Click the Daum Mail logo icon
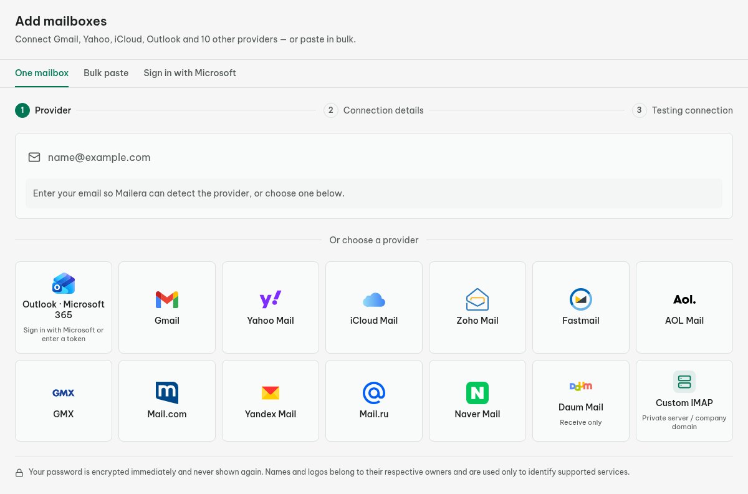The image size is (748, 494). click(581, 386)
